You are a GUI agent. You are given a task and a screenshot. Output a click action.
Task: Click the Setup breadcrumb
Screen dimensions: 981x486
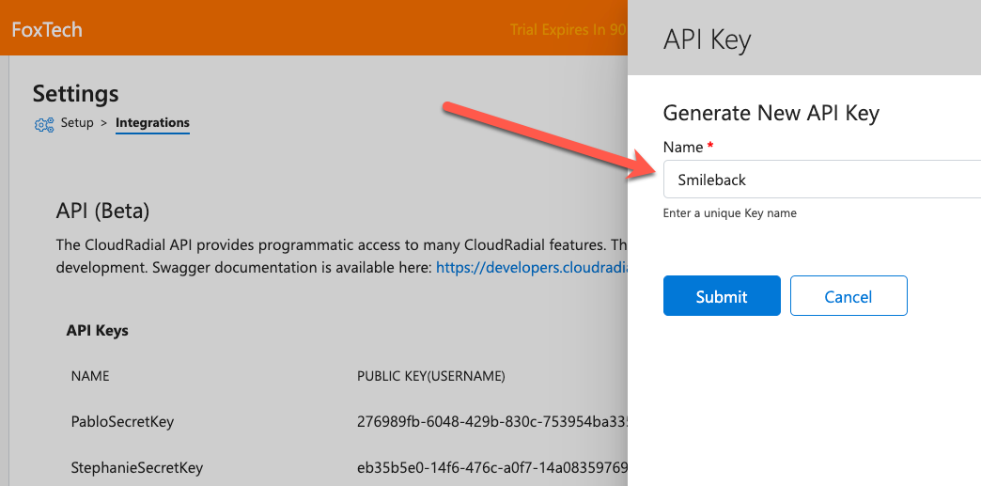[77, 123]
